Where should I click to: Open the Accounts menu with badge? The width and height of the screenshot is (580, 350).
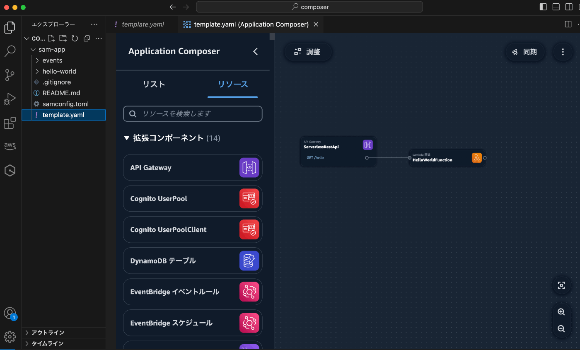point(10,314)
